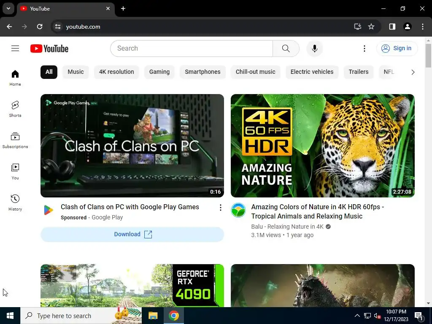Go to Home in the sidebar
Screen dimensions: 432x324
tap(15, 78)
